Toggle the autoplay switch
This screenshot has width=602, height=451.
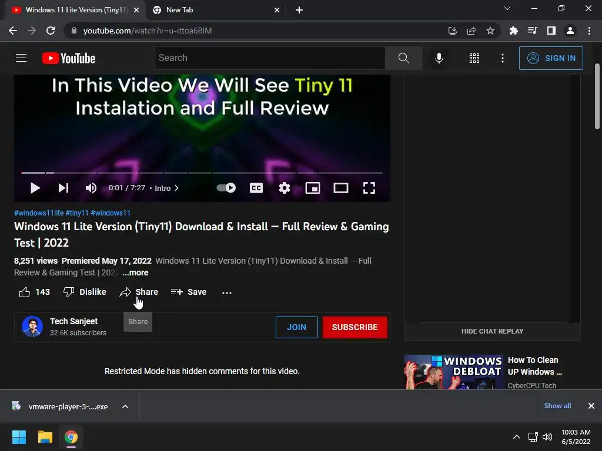pos(226,188)
